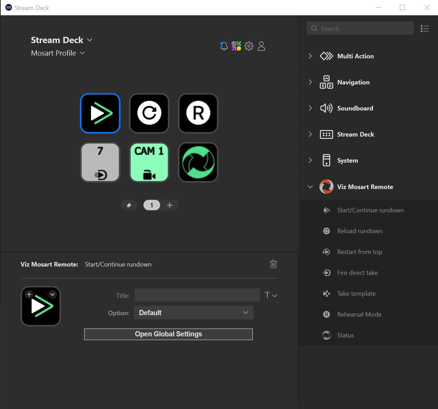The height and width of the screenshot is (409, 438).
Task: Expand the Soundboard category
Action: pyautogui.click(x=310, y=108)
